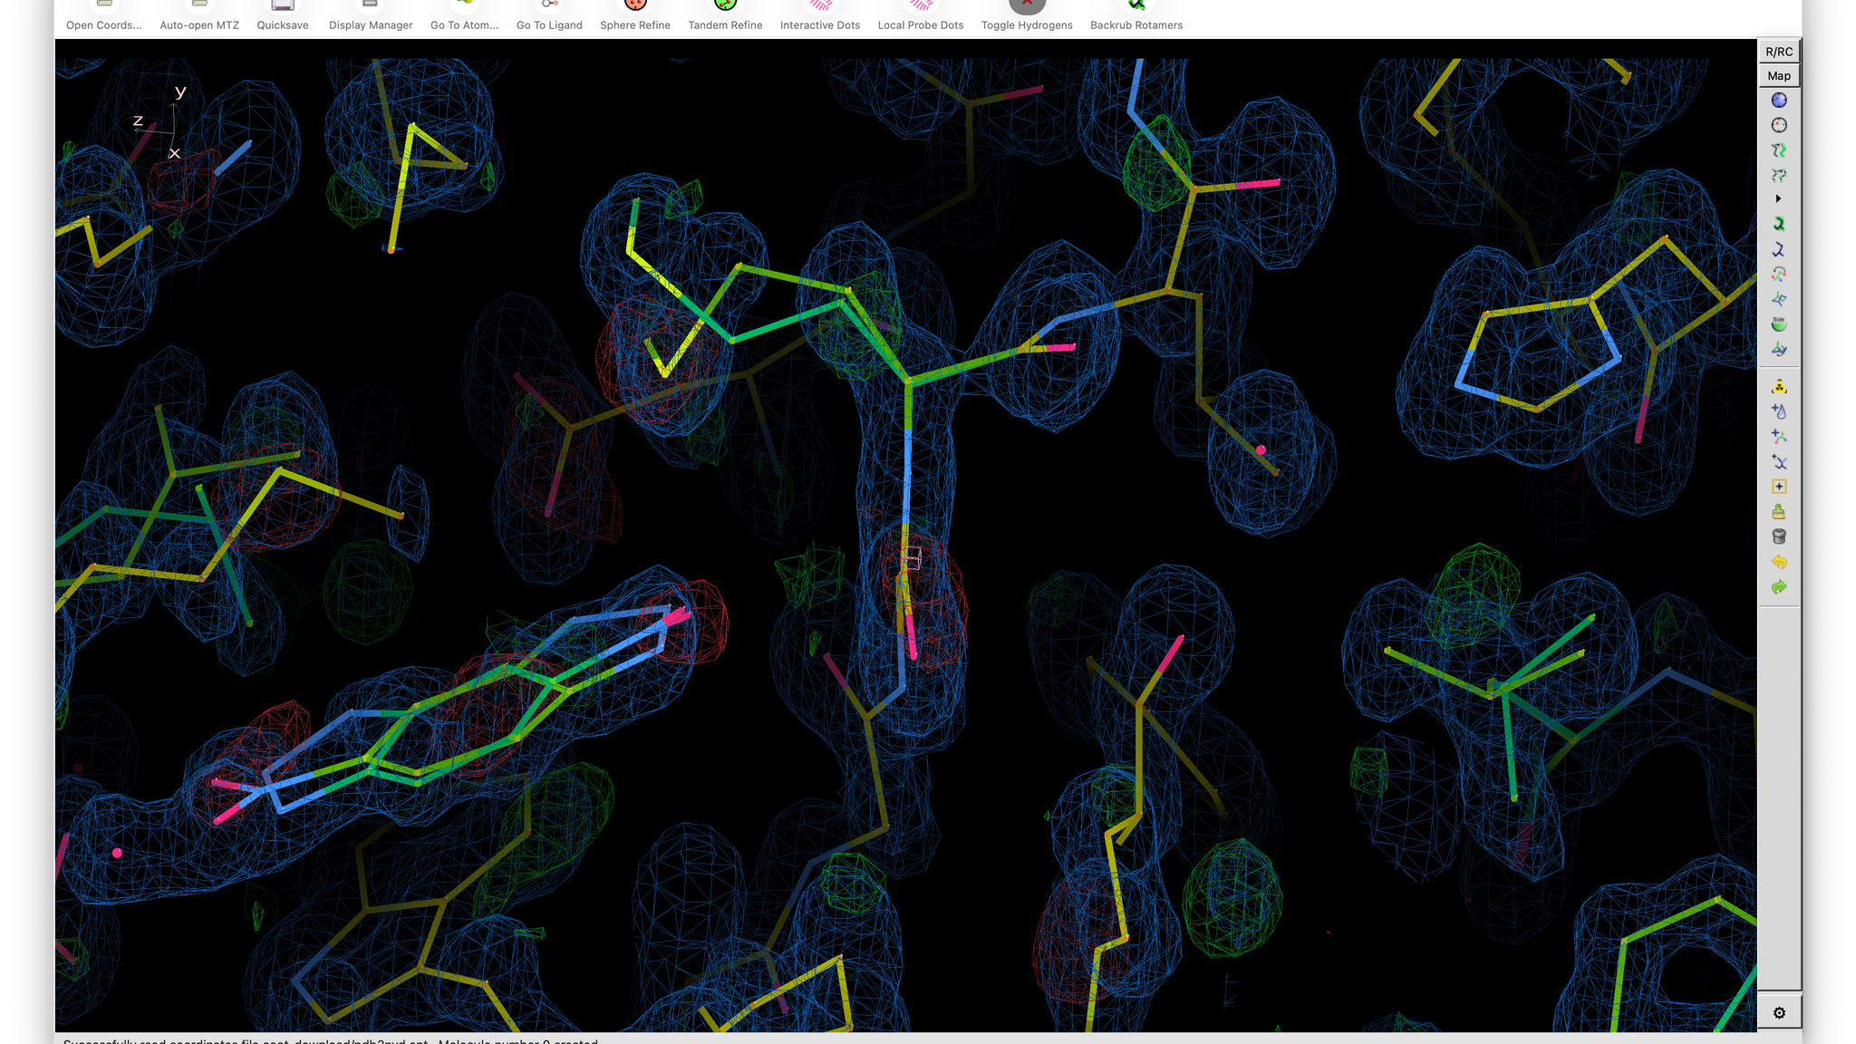The height and width of the screenshot is (1044, 1856).
Task: Click the Add Water droplet icon
Action: 1779,411
